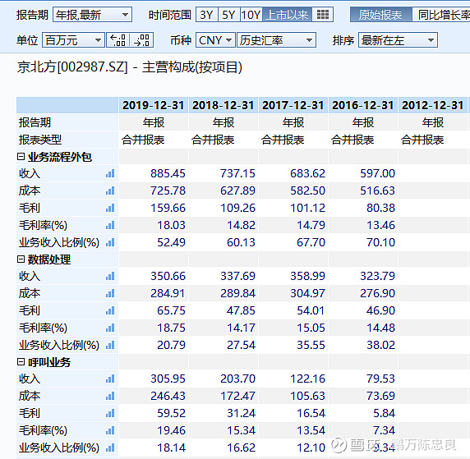470x459 pixels.
Task: Switch to the 同比增长率 view
Action: coord(441,15)
